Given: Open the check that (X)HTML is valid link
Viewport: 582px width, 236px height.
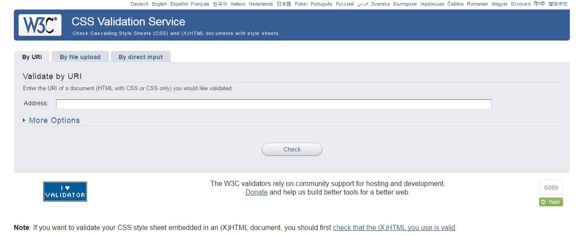Looking at the screenshot, I should [x=394, y=227].
